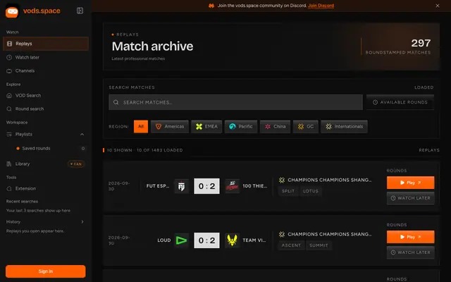
Task: Click the FUT Esports team logo
Action: click(x=182, y=186)
